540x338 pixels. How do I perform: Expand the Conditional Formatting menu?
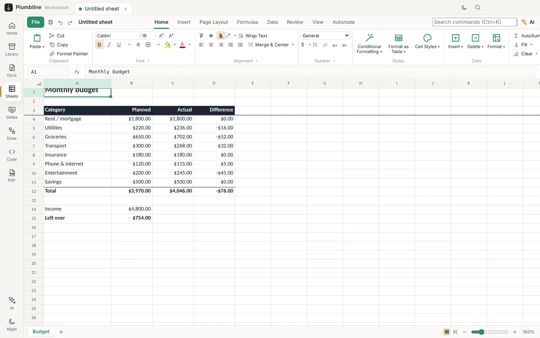tap(369, 44)
